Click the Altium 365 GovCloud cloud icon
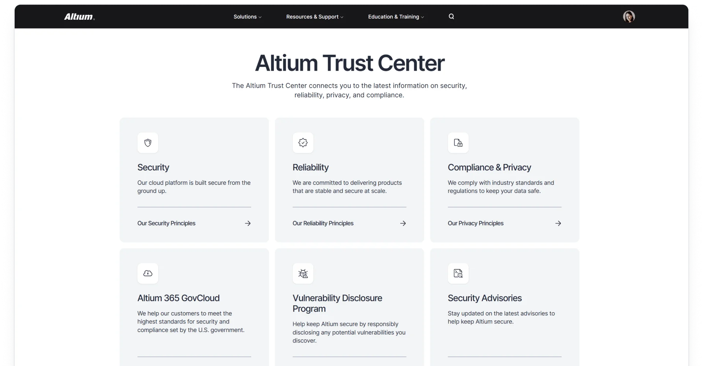Screen dimensions: 703x366 (x=148, y=273)
